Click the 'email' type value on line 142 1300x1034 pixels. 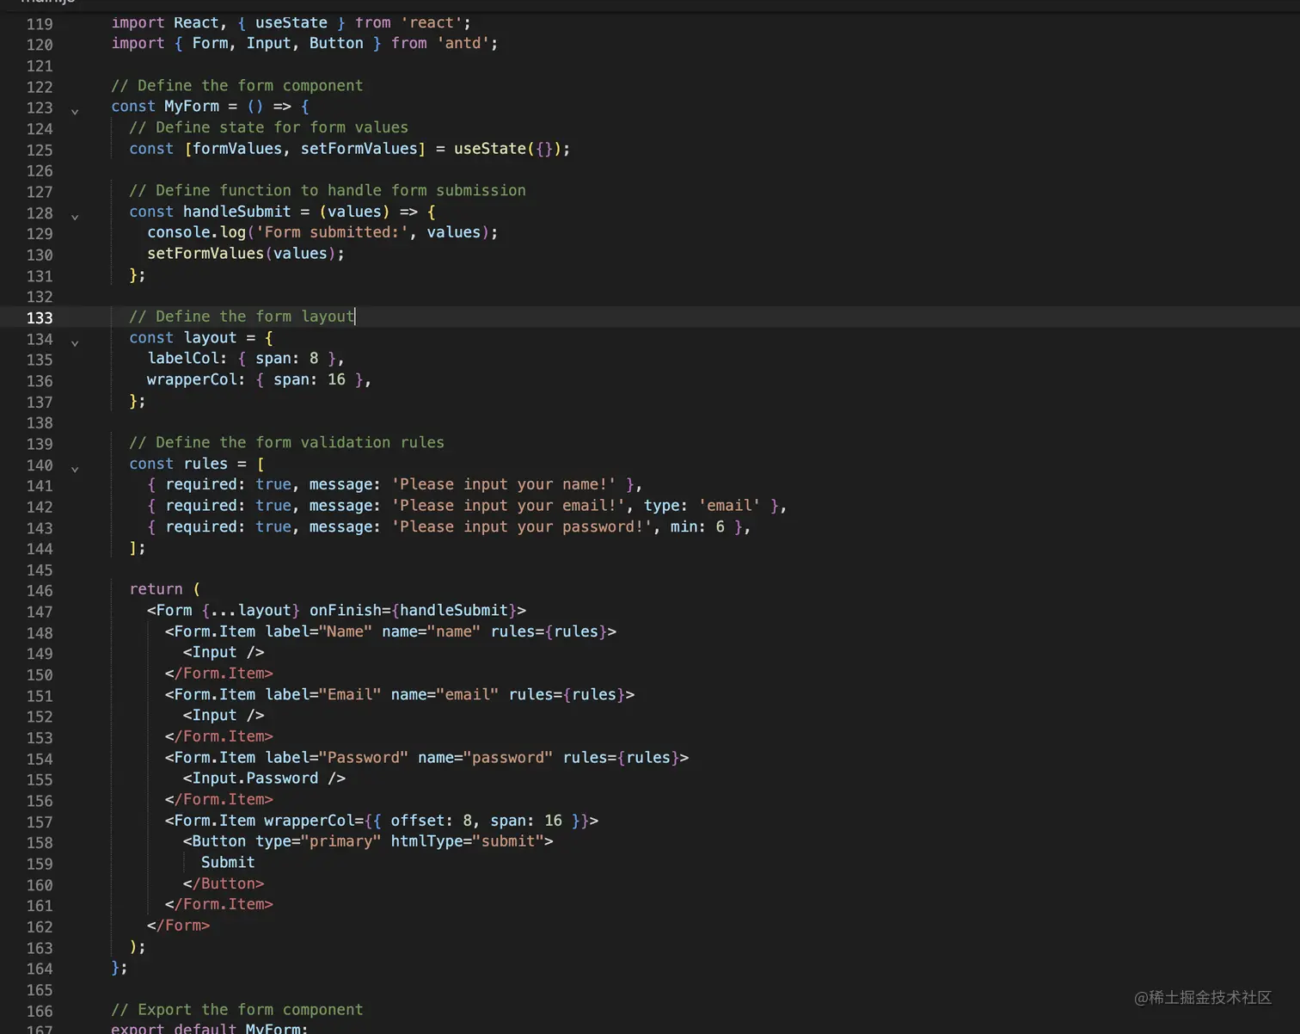click(729, 505)
